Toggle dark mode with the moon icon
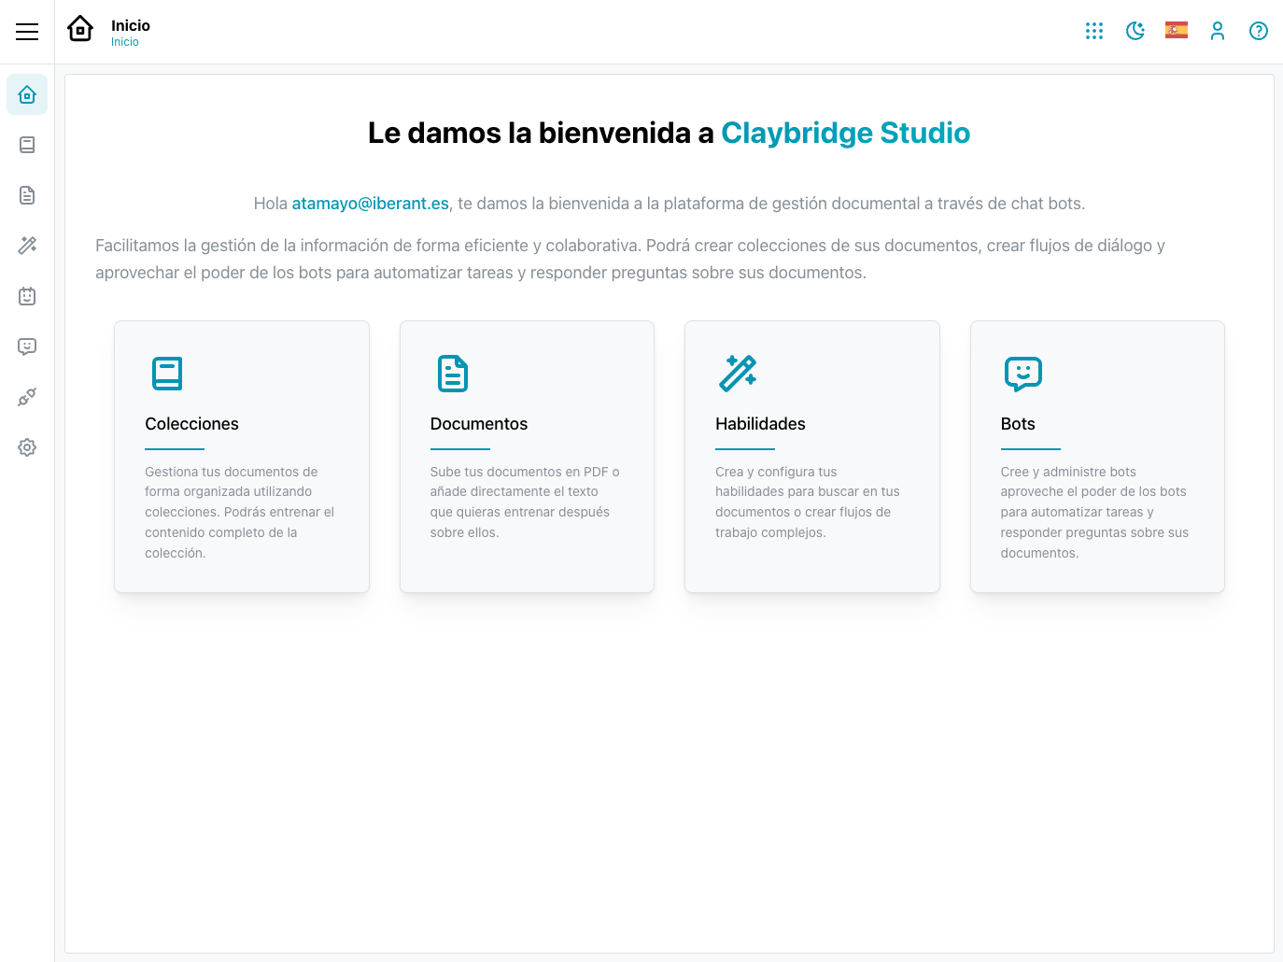Image resolution: width=1283 pixels, height=962 pixels. tap(1135, 31)
